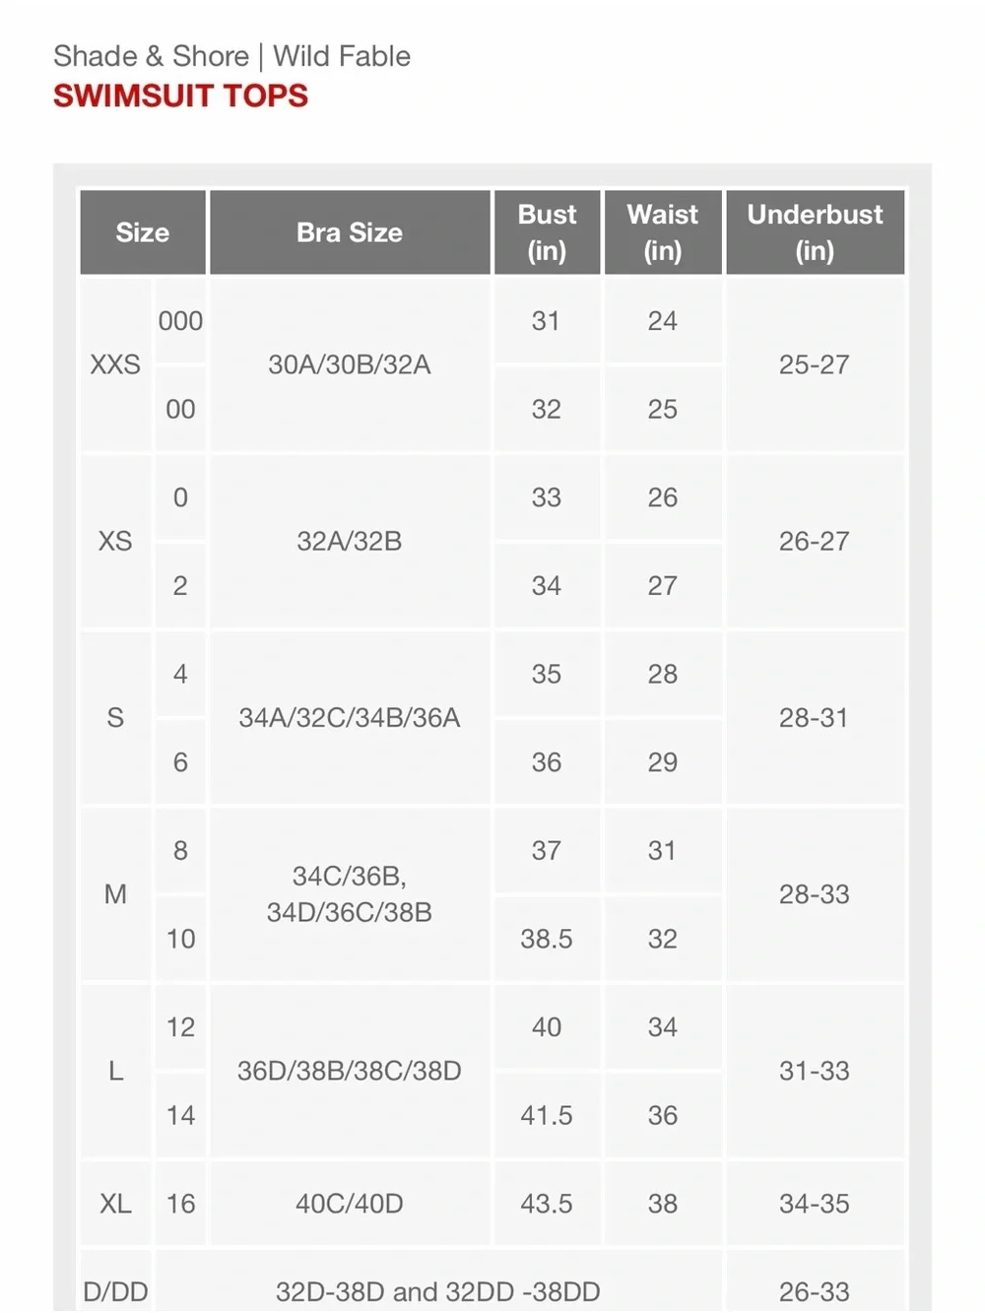This screenshot has width=985, height=1313.
Task: Click the size 000 cell
Action: click(180, 321)
